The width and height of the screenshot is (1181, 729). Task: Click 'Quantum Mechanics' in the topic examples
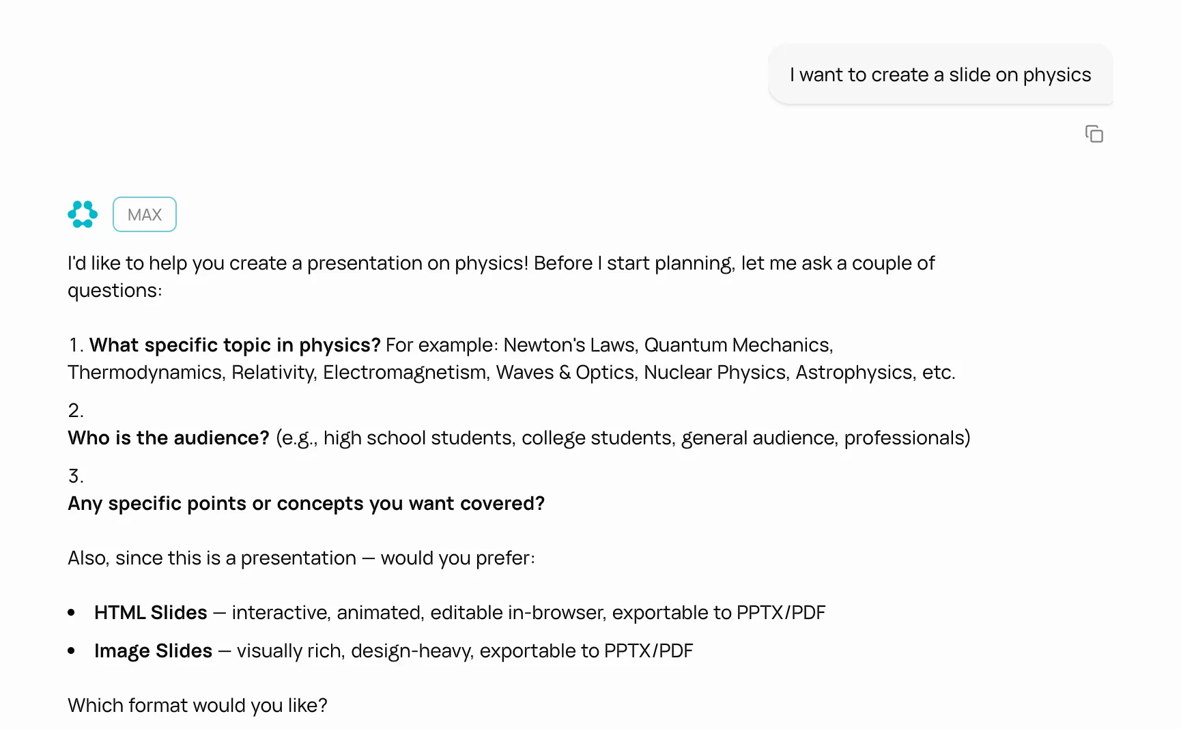click(737, 345)
